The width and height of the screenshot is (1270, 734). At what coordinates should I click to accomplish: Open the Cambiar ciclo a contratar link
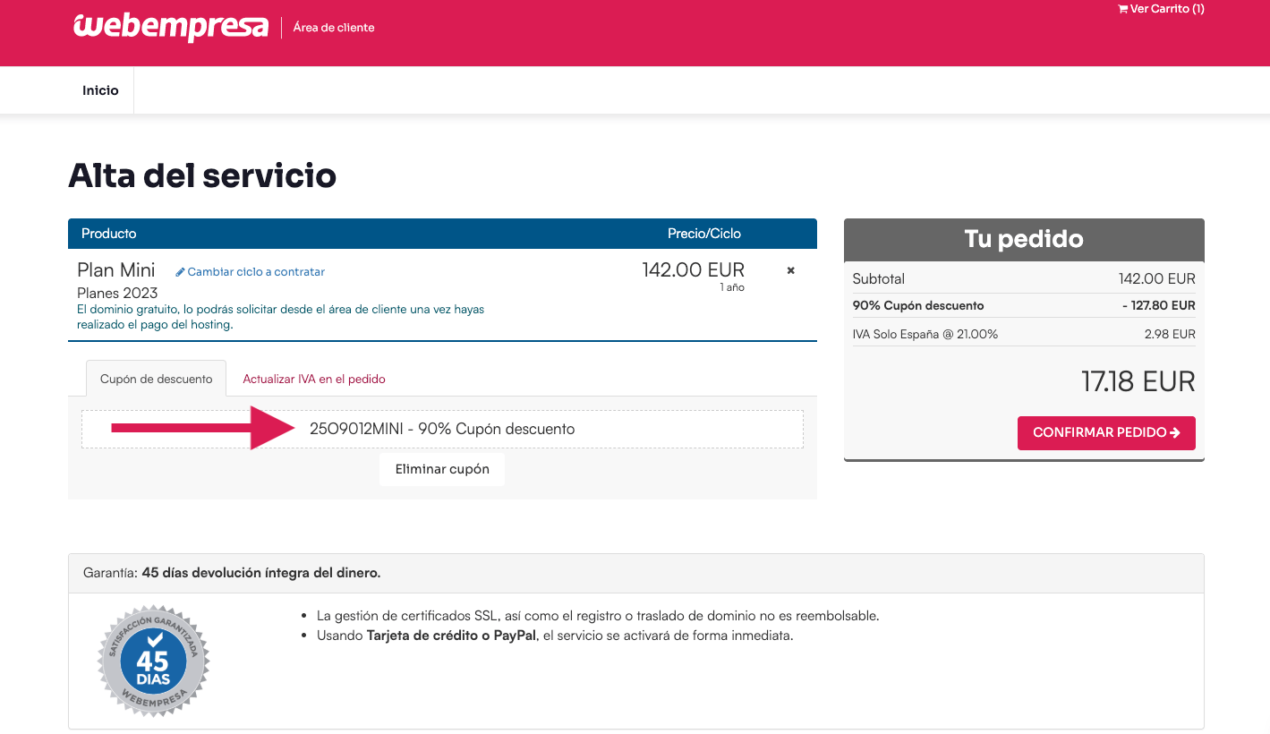(257, 271)
